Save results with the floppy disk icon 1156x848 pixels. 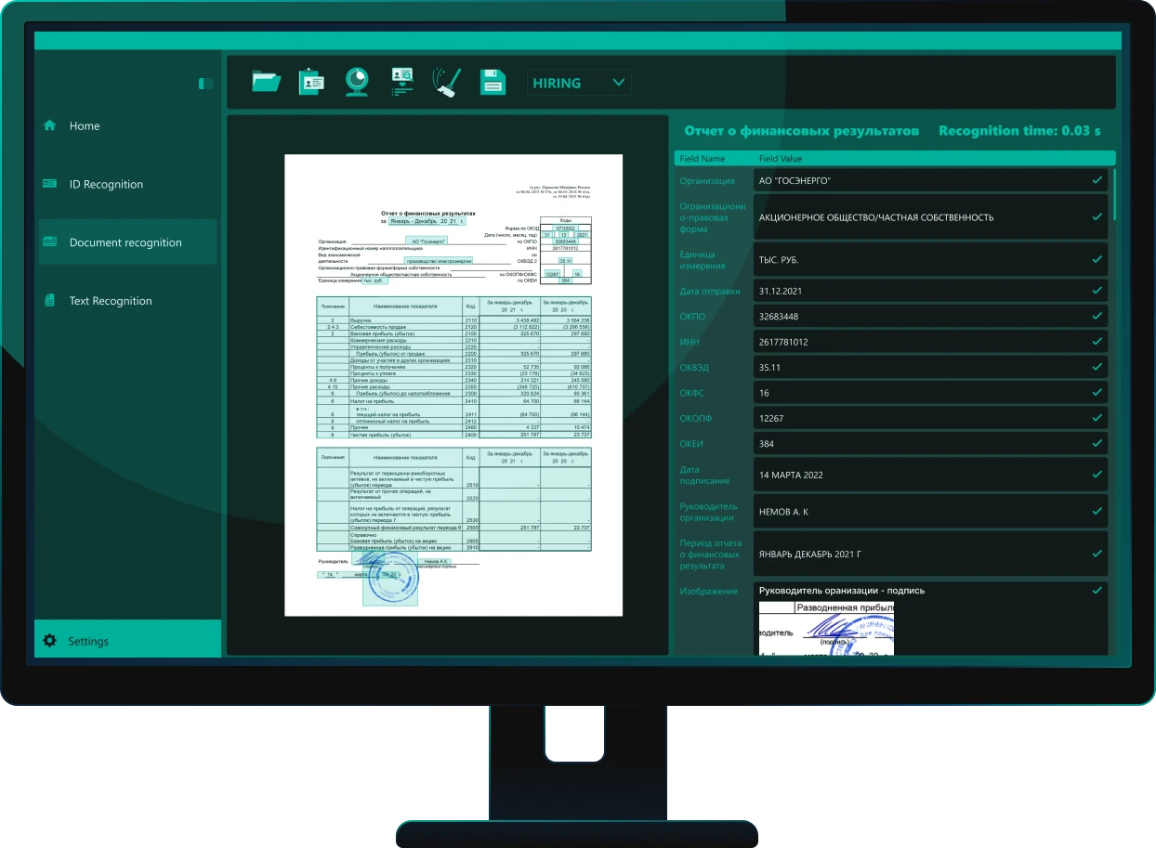click(x=493, y=82)
